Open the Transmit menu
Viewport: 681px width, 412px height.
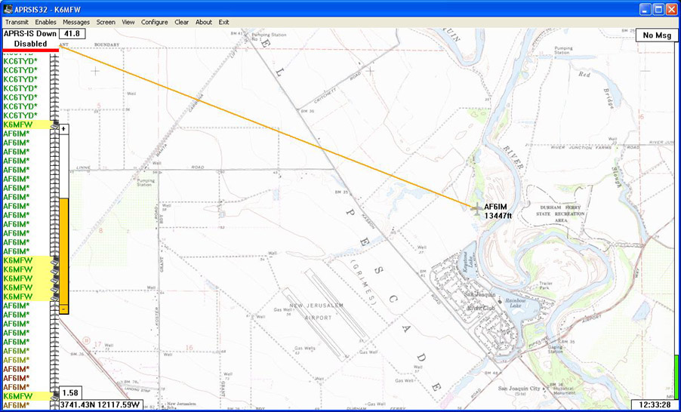pos(17,22)
